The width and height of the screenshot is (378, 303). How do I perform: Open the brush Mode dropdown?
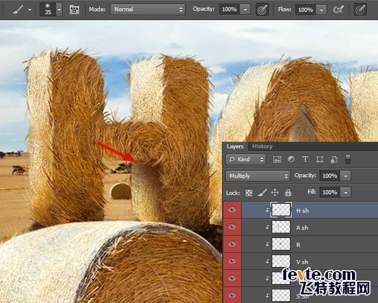148,9
